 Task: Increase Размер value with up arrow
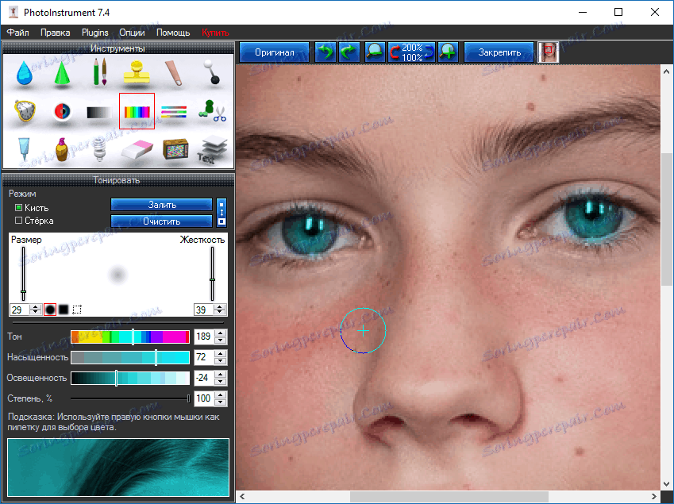[x=36, y=307]
